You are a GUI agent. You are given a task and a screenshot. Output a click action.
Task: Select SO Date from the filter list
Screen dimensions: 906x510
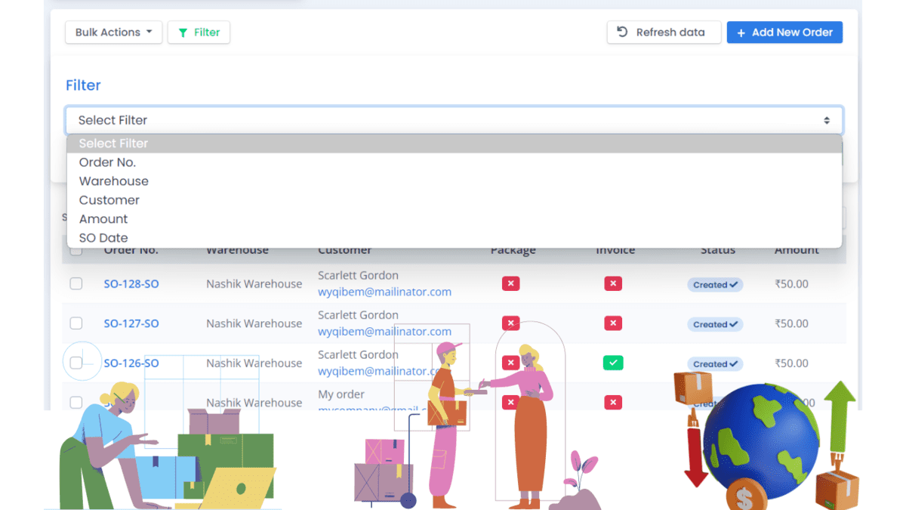103,237
